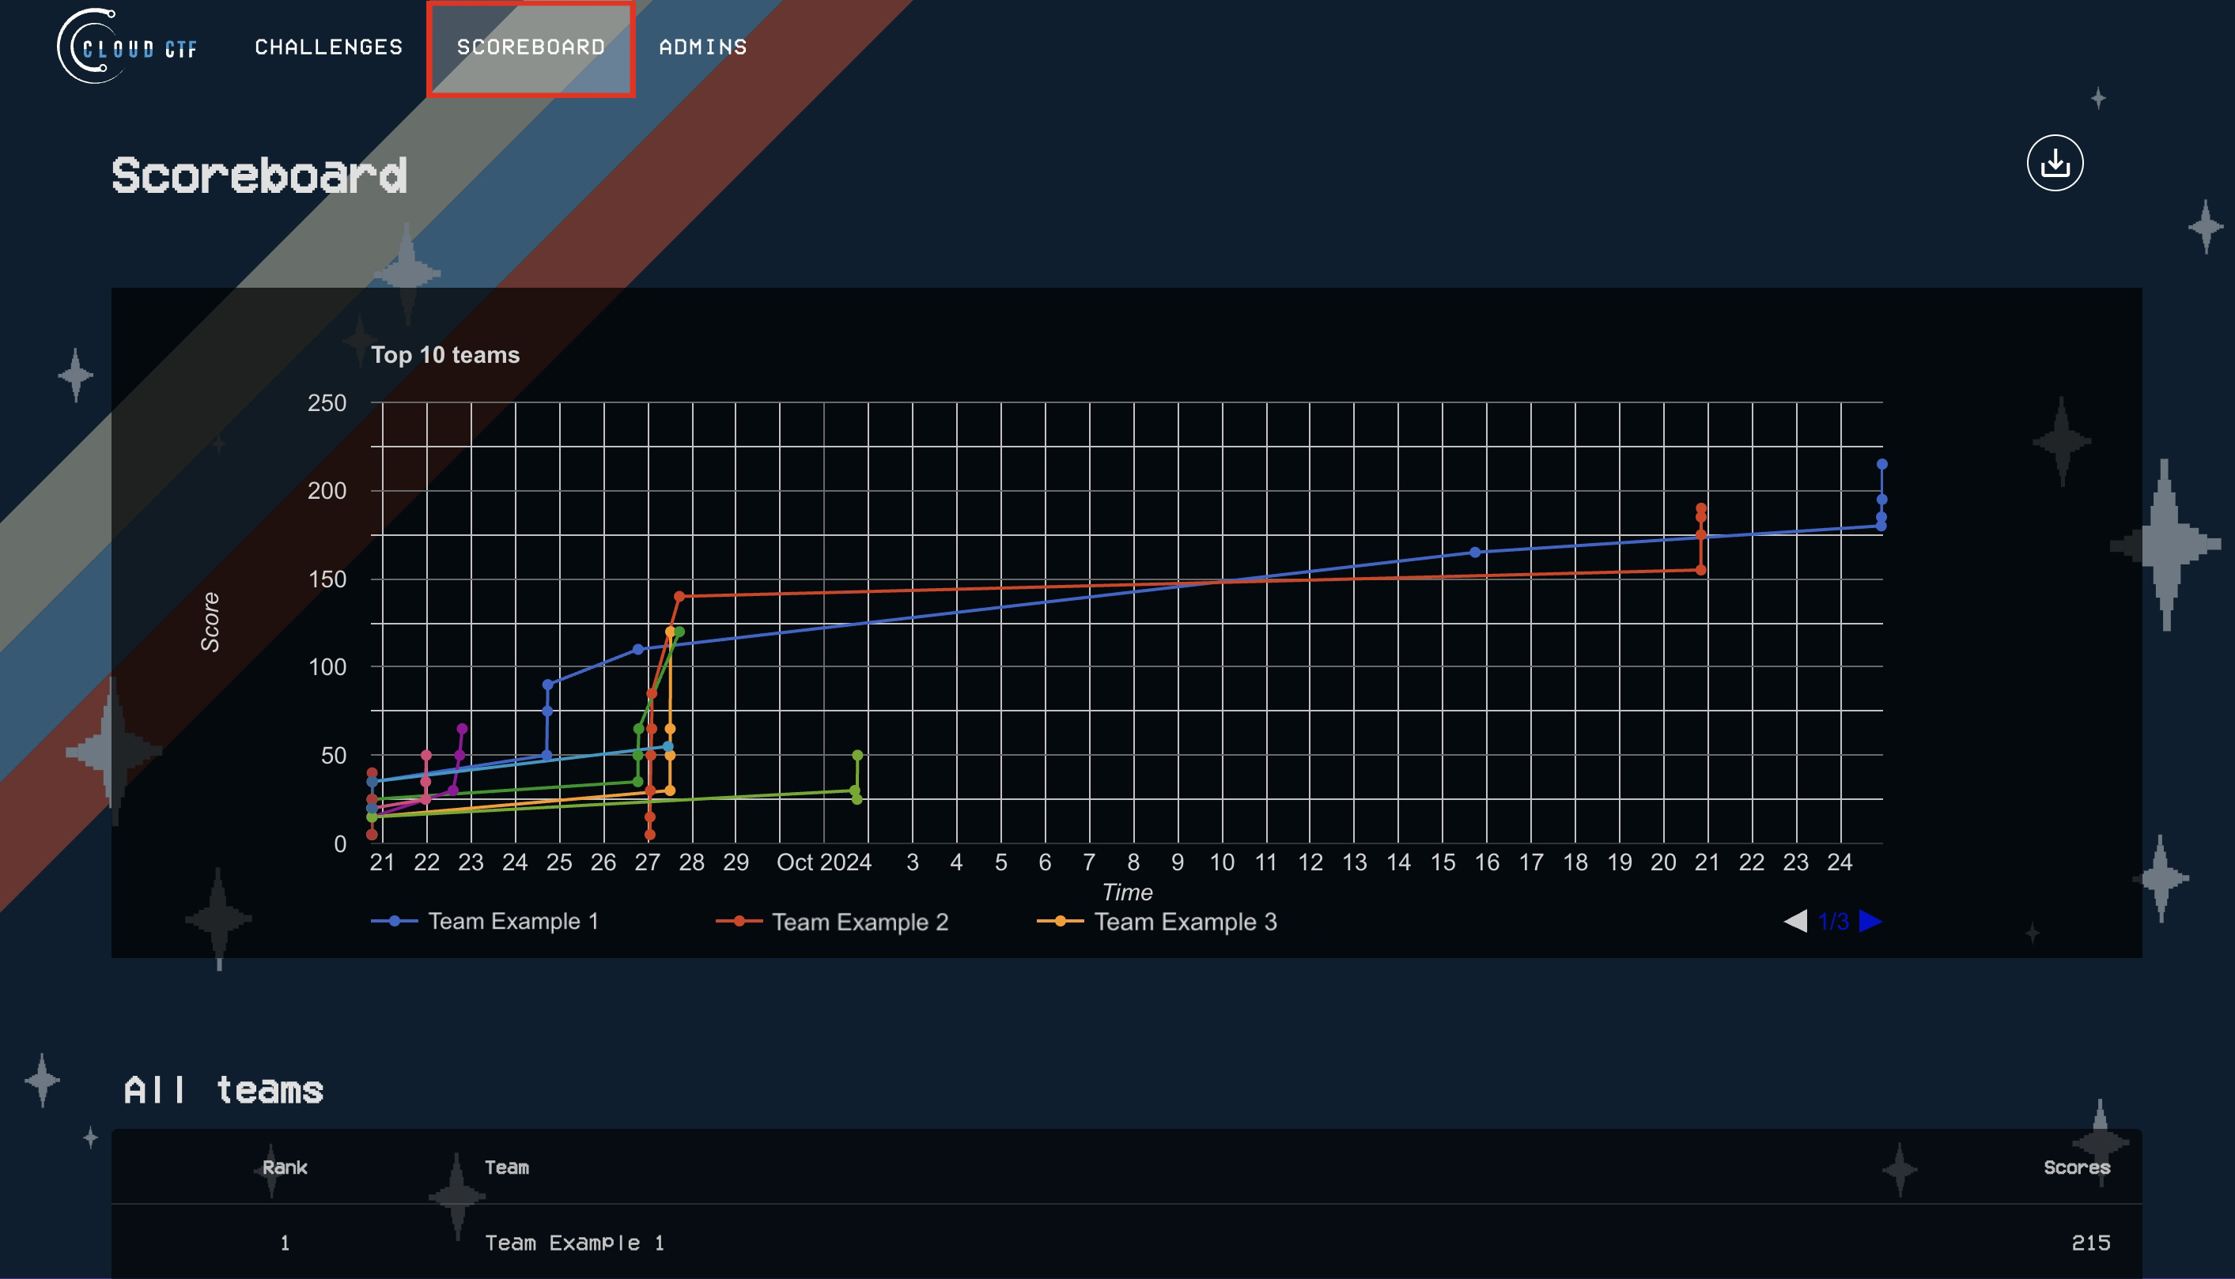
Task: Click the download/export icon
Action: coord(2054,164)
